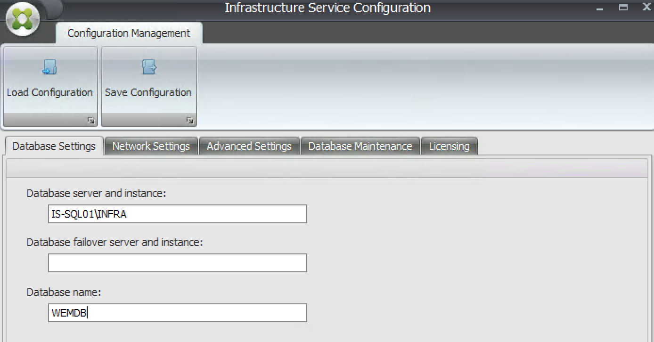Go to the Advanced Settings tab

coord(249,146)
